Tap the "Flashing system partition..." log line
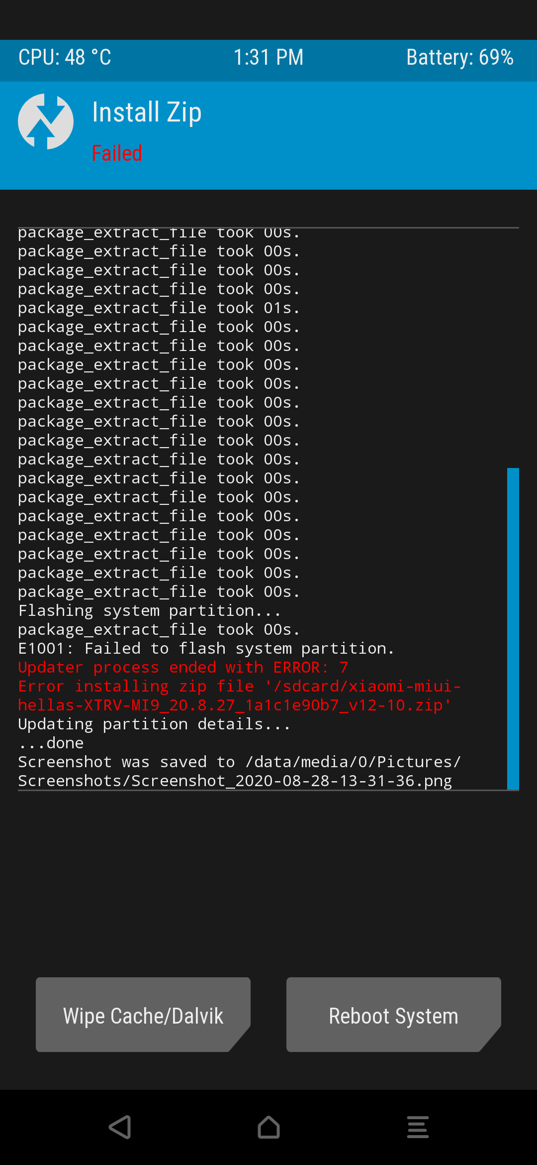 point(149,610)
